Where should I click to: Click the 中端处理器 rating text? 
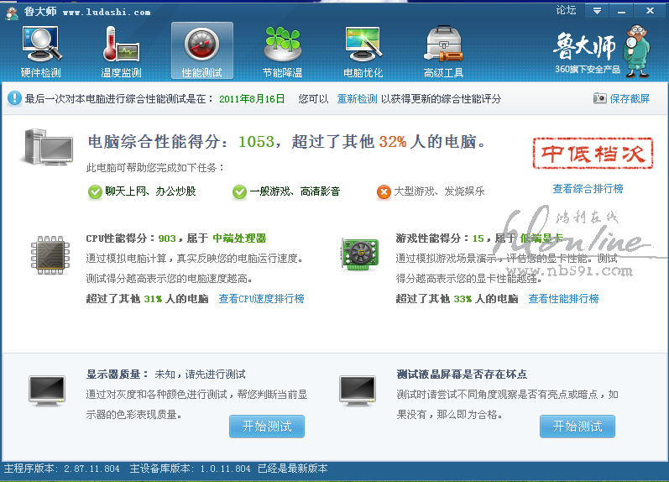[239, 238]
